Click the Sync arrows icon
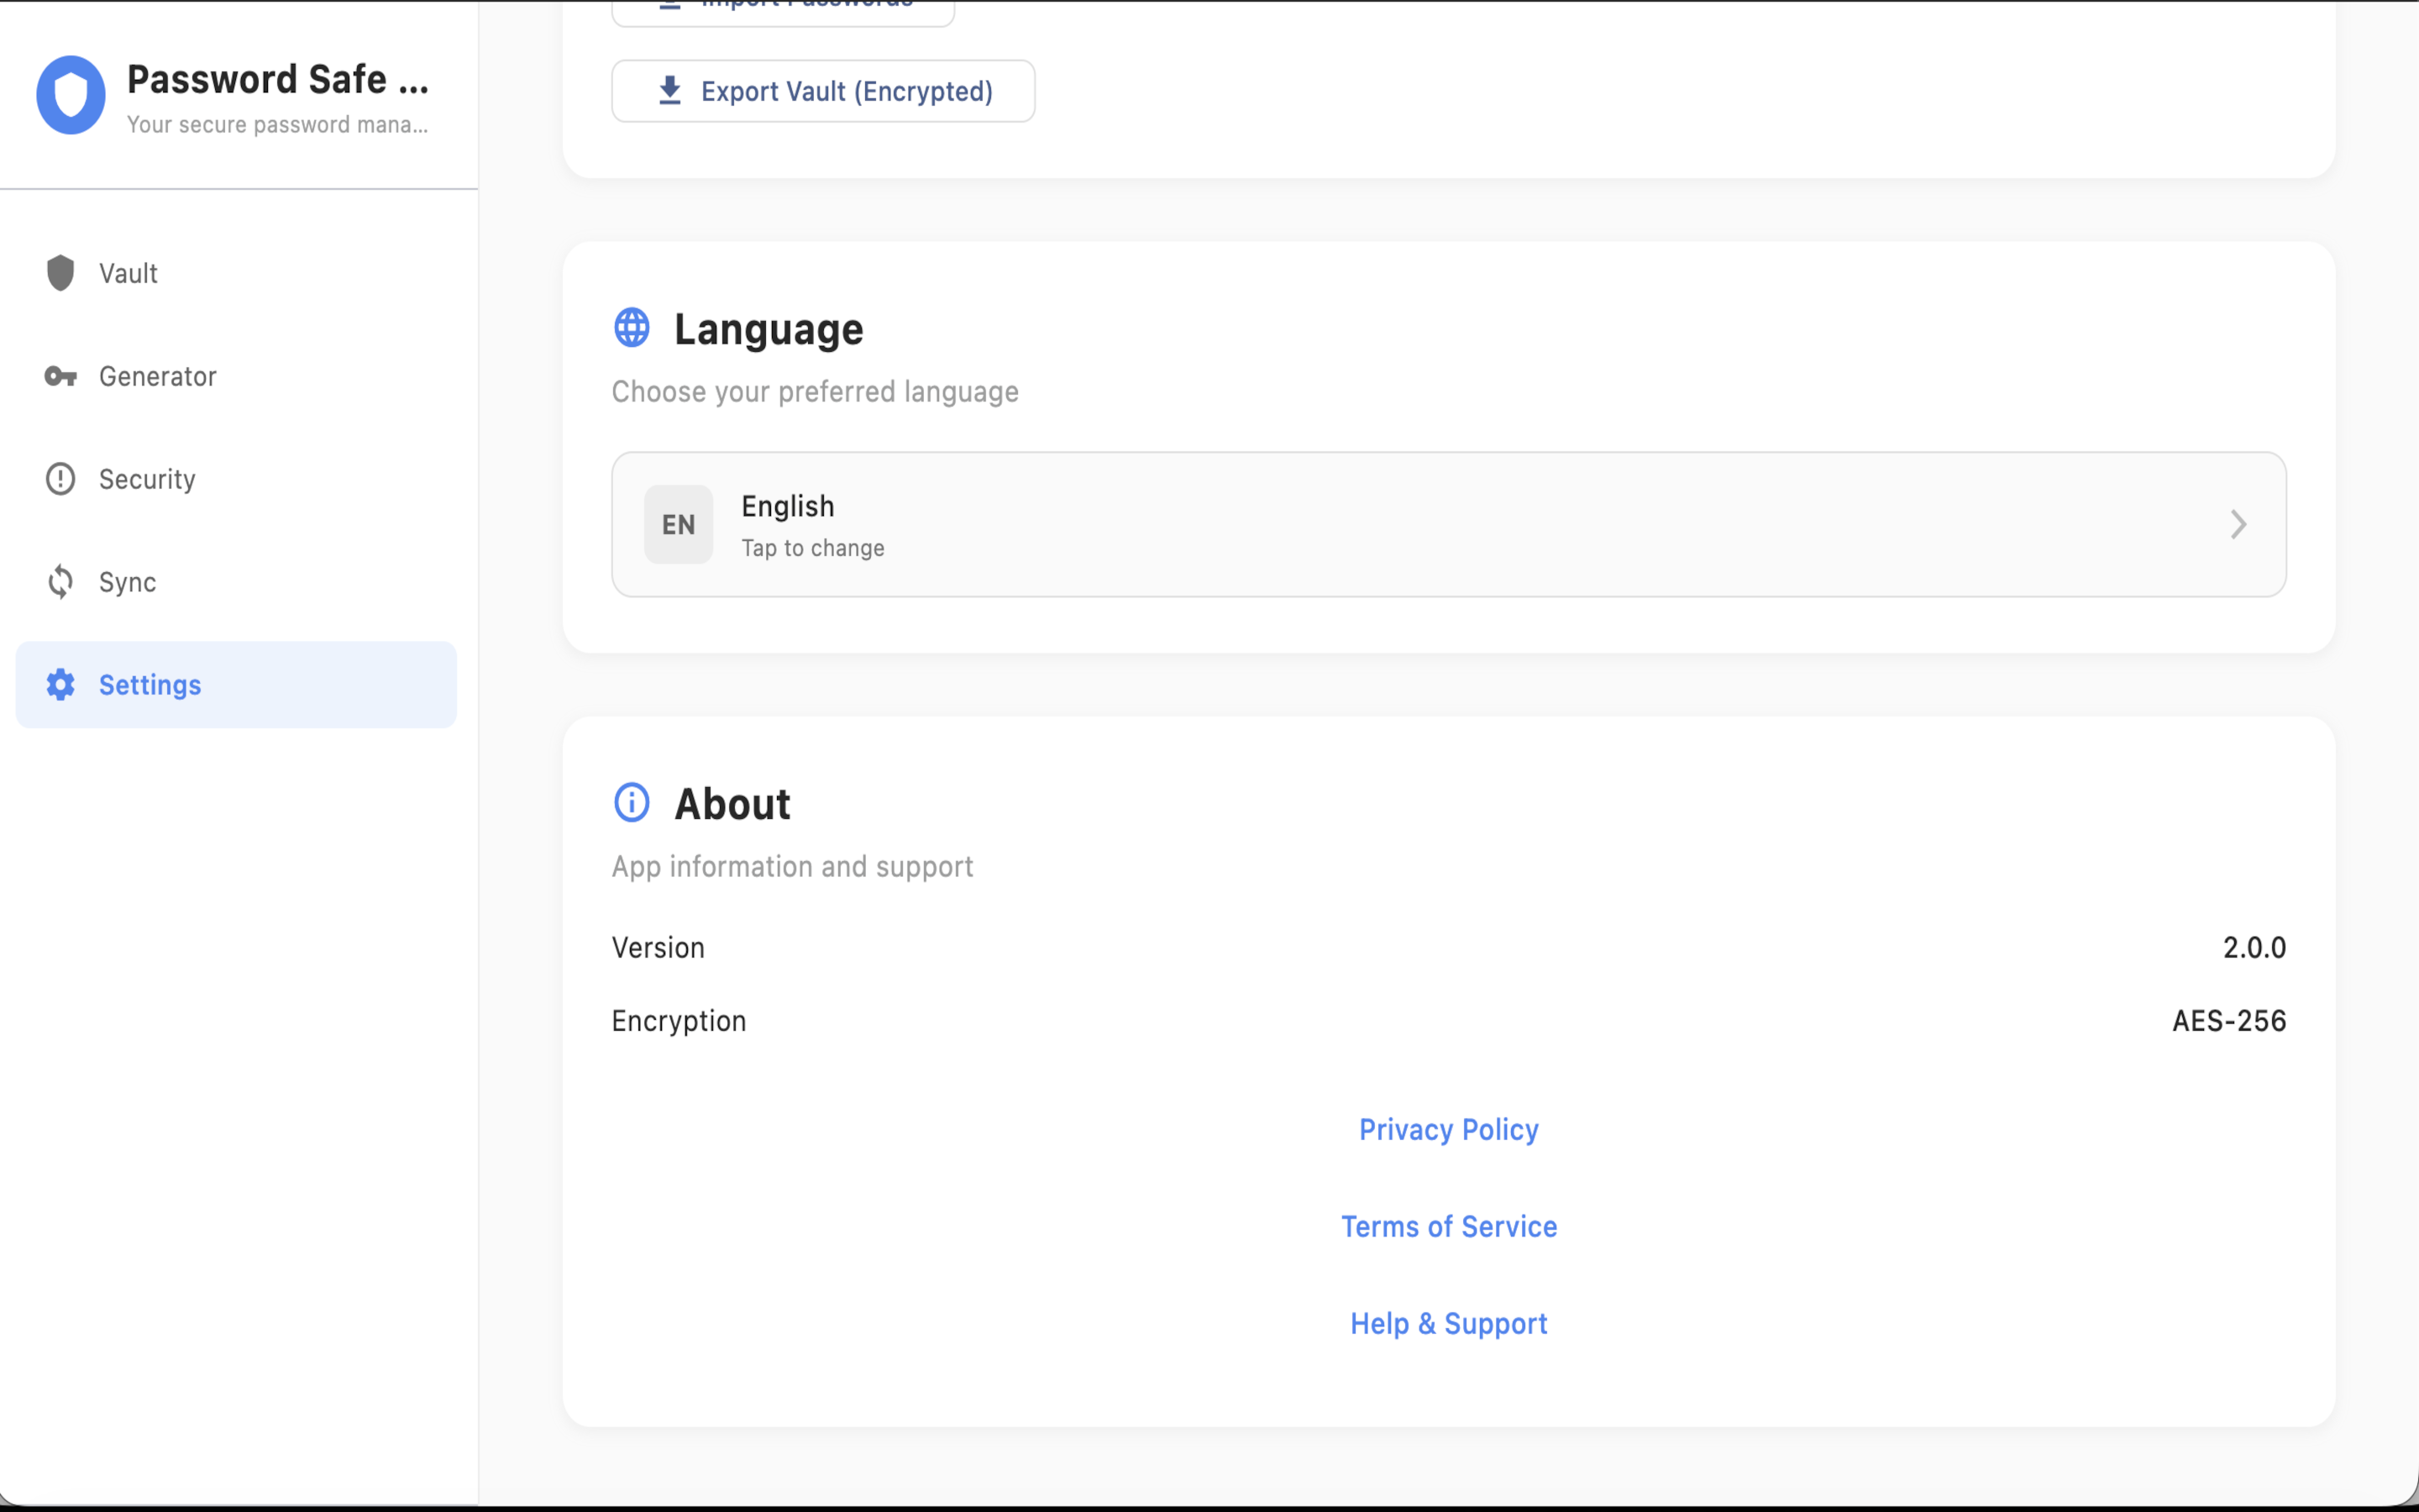 coord(61,582)
